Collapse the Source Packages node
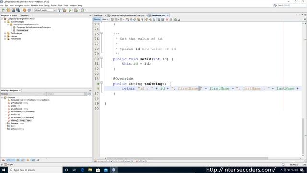The height and width of the screenshot is (173, 307). click(x=5, y=22)
